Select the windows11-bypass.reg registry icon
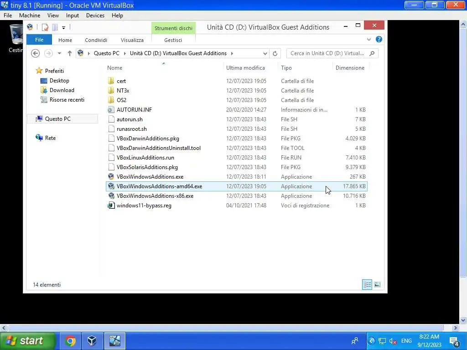This screenshot has height=350, width=467. click(111, 206)
